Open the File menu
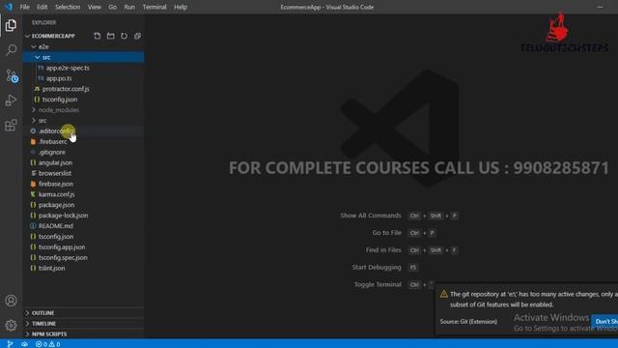Viewport: 618px width, 348px height. click(24, 7)
